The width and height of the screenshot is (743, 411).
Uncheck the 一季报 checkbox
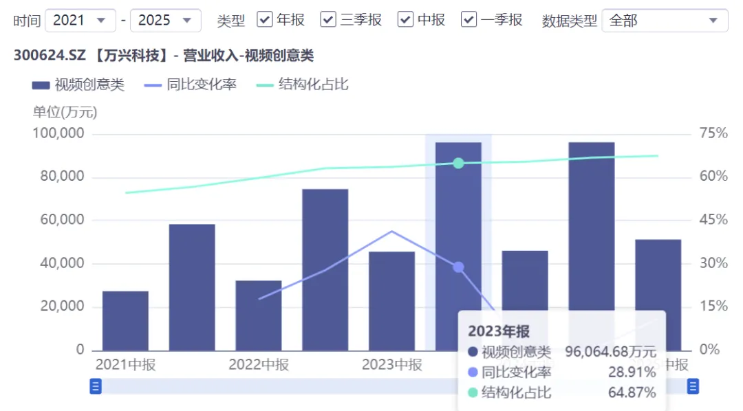(469, 19)
